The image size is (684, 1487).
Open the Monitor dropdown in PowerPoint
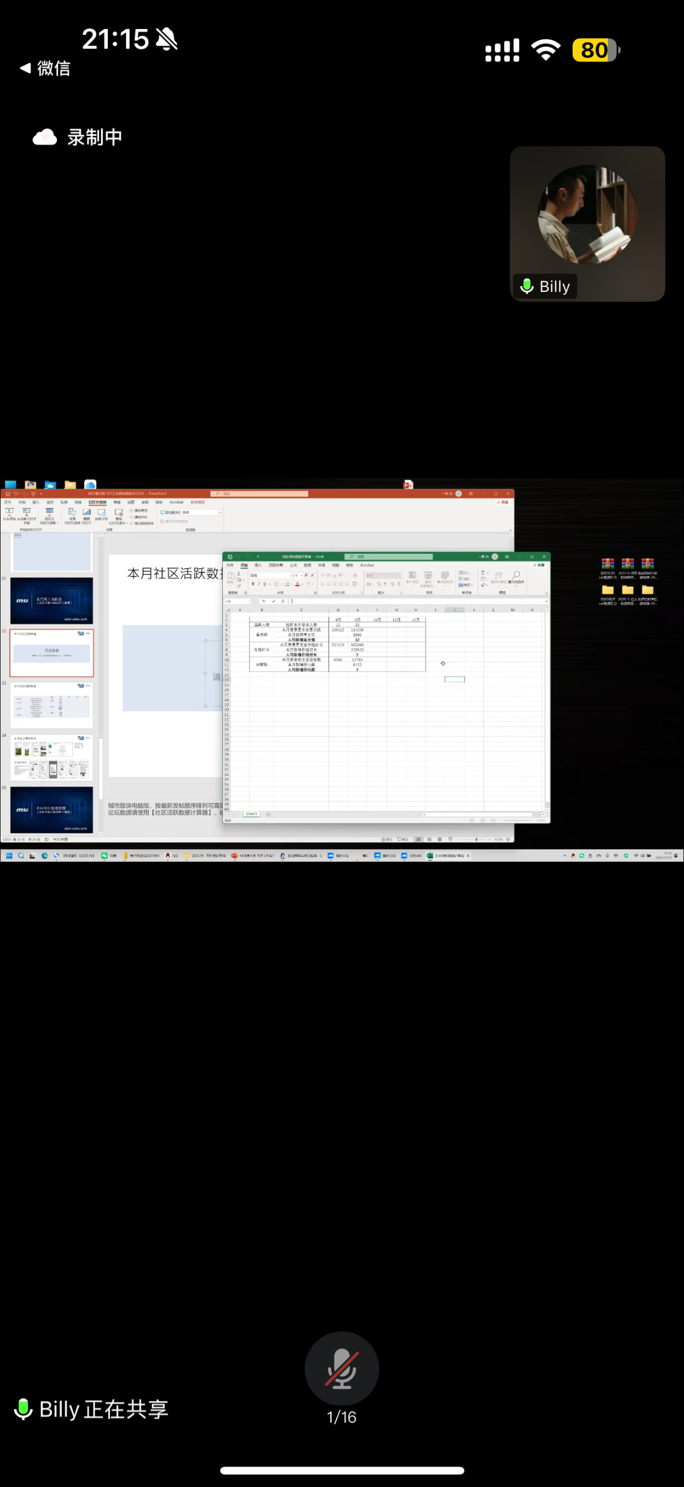(219, 513)
